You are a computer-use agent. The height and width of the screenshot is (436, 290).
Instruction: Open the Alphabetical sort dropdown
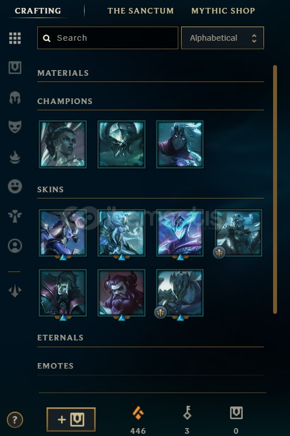(222, 38)
